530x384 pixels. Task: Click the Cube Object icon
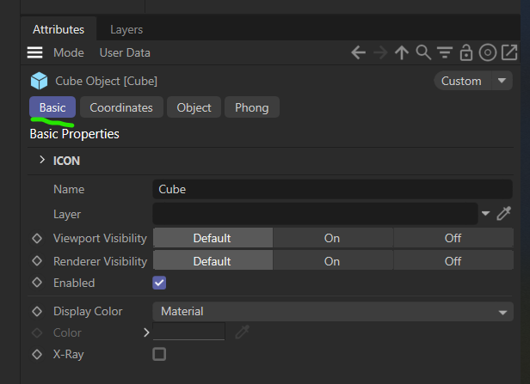point(40,81)
